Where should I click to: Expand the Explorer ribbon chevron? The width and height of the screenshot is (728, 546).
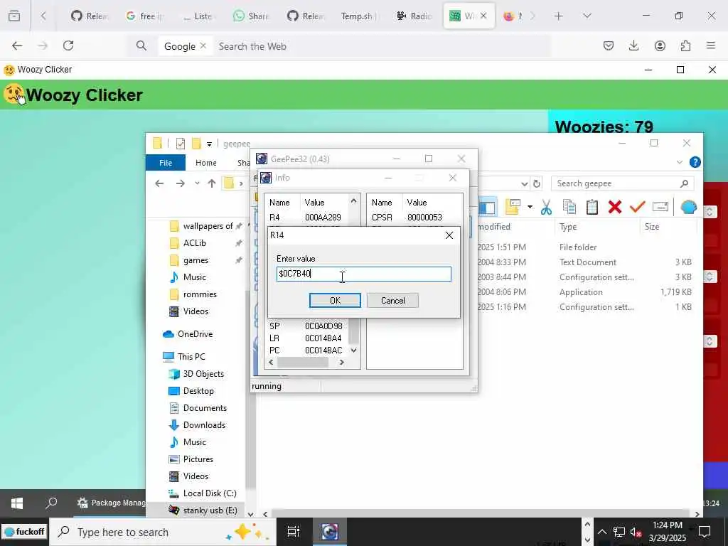coord(679,162)
